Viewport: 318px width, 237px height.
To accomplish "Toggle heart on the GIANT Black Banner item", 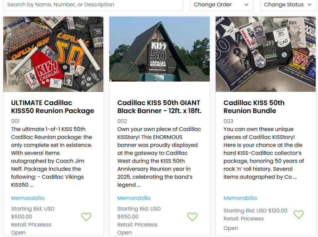I will (192, 217).
